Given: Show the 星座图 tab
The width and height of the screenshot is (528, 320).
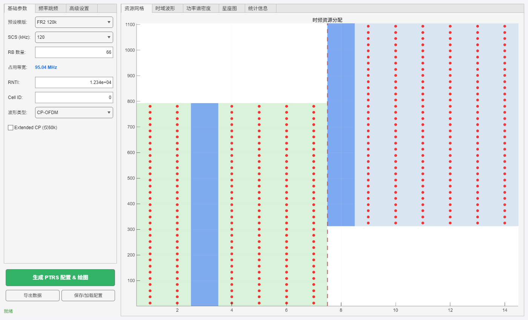Looking at the screenshot, I should tap(229, 8).
